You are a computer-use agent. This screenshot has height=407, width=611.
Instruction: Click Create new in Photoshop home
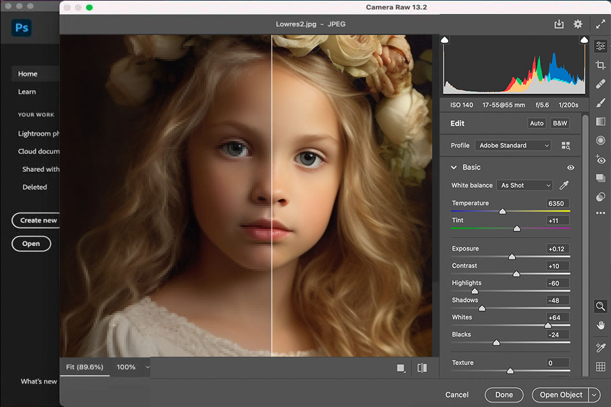point(36,221)
